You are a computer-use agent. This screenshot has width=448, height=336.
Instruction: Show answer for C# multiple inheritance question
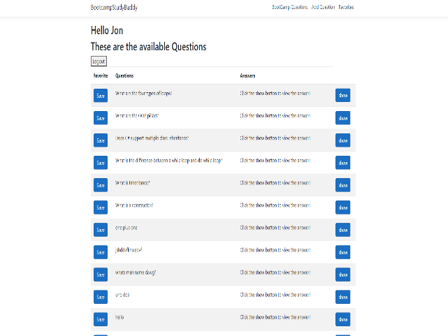343,140
